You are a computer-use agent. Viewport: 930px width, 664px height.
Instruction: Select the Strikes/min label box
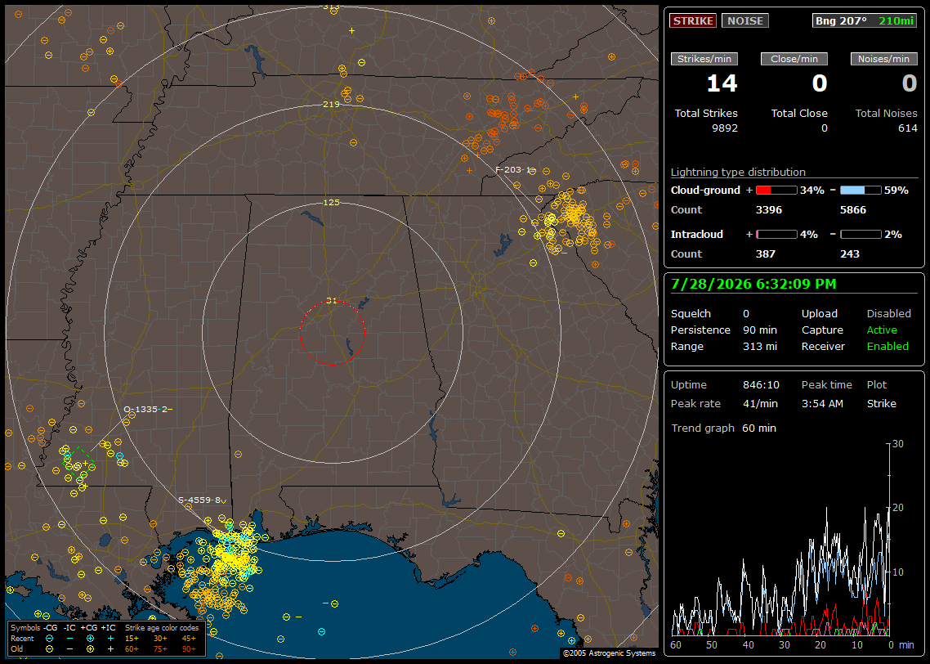(704, 59)
